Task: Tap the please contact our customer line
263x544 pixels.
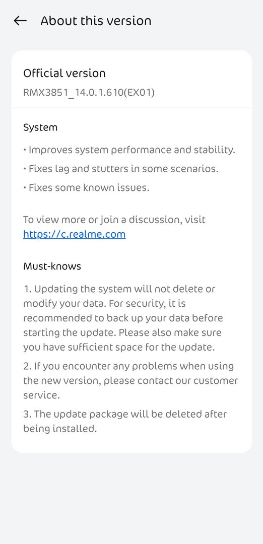Action: [130, 381]
